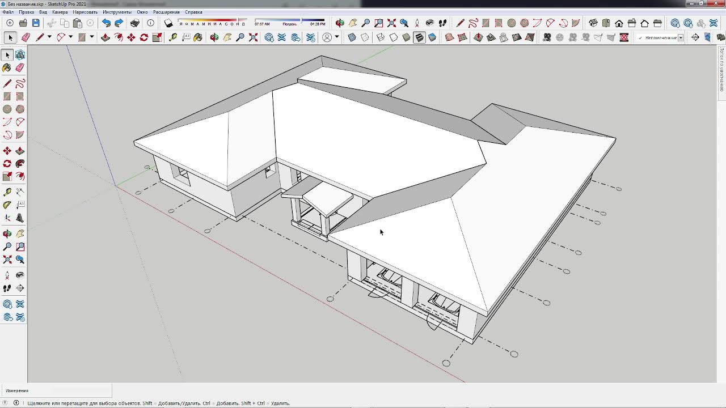Enable Hidden Line face style
Viewport: 726px width, 408px height.
[393, 37]
